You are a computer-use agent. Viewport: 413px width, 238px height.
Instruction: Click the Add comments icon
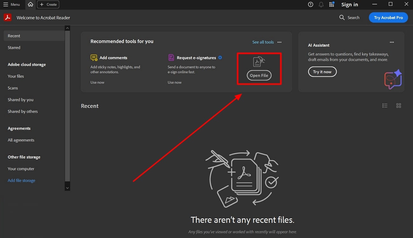[94, 57]
